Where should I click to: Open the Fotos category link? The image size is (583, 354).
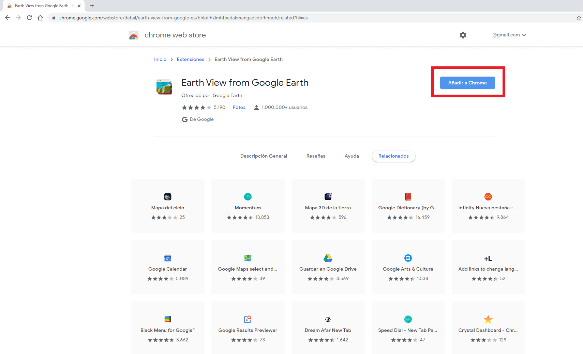click(x=239, y=107)
